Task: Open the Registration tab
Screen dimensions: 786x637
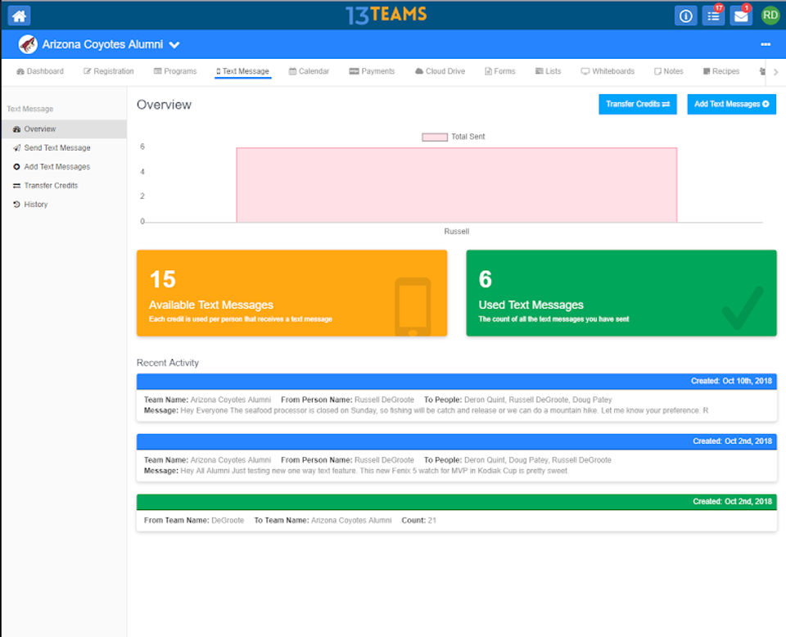Action: (109, 71)
